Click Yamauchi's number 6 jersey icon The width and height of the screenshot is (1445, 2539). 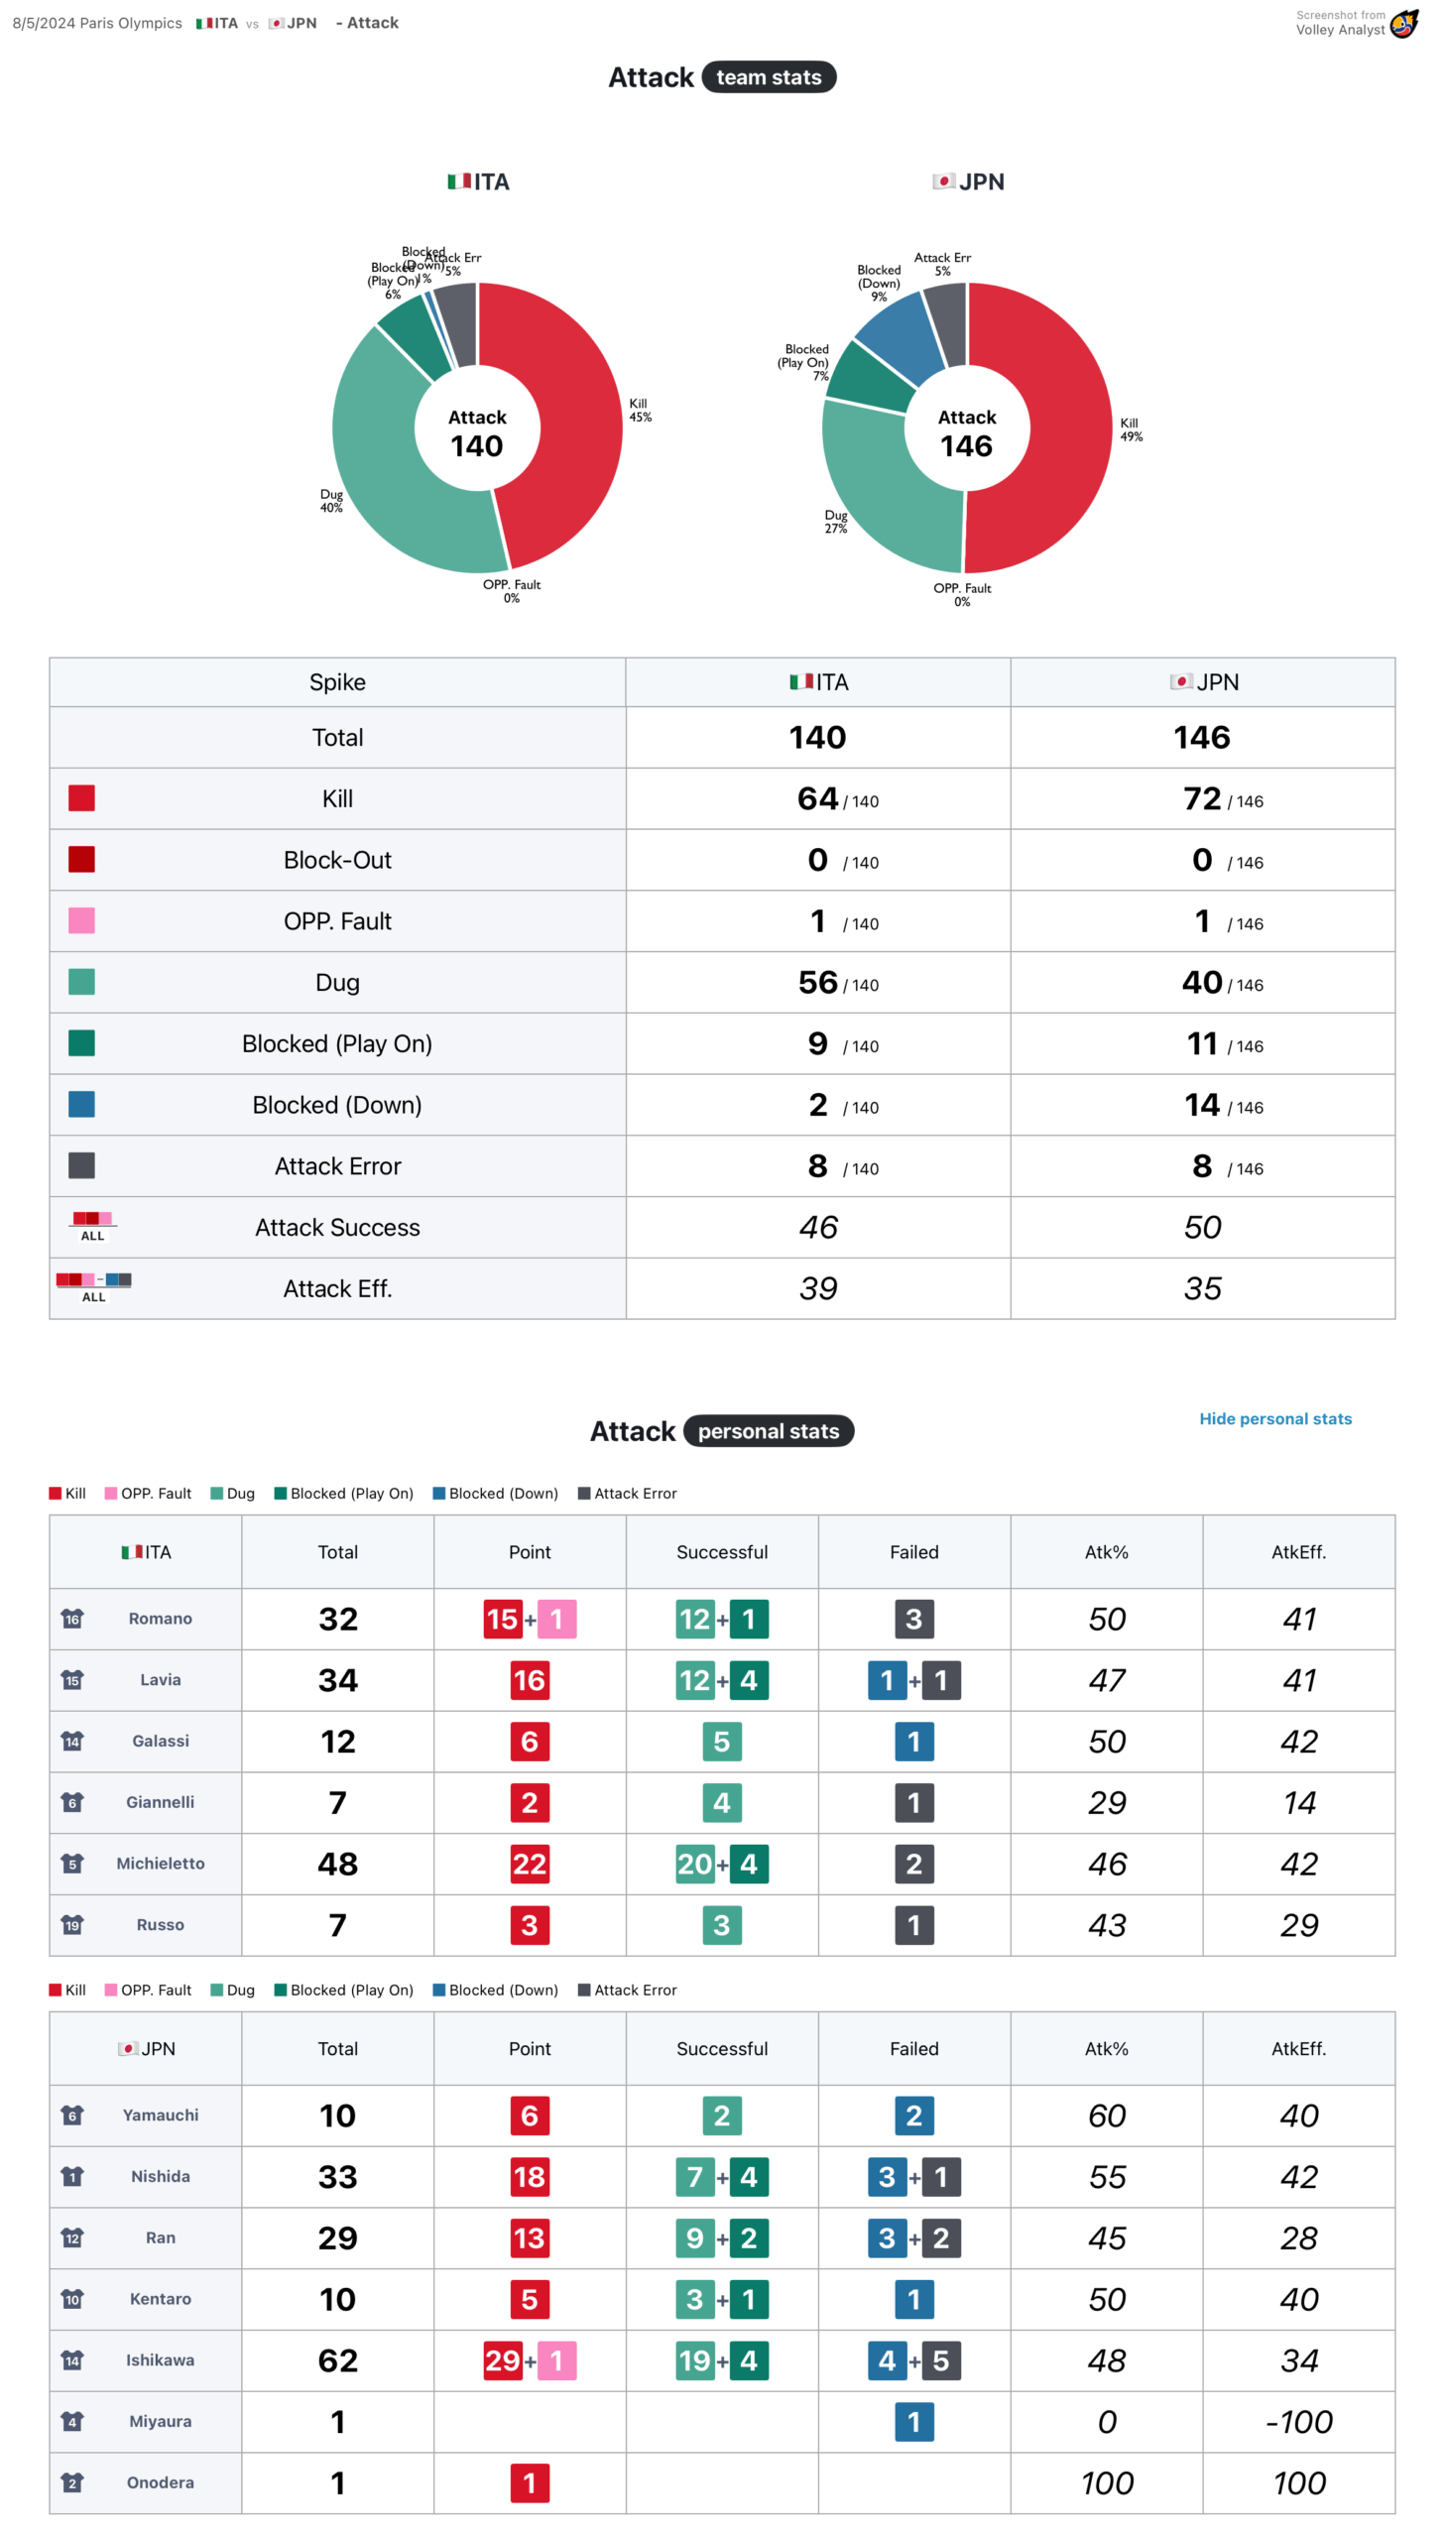pyautogui.click(x=72, y=2115)
